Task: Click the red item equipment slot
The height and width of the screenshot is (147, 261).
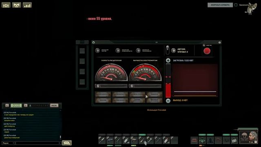Action: (194, 140)
